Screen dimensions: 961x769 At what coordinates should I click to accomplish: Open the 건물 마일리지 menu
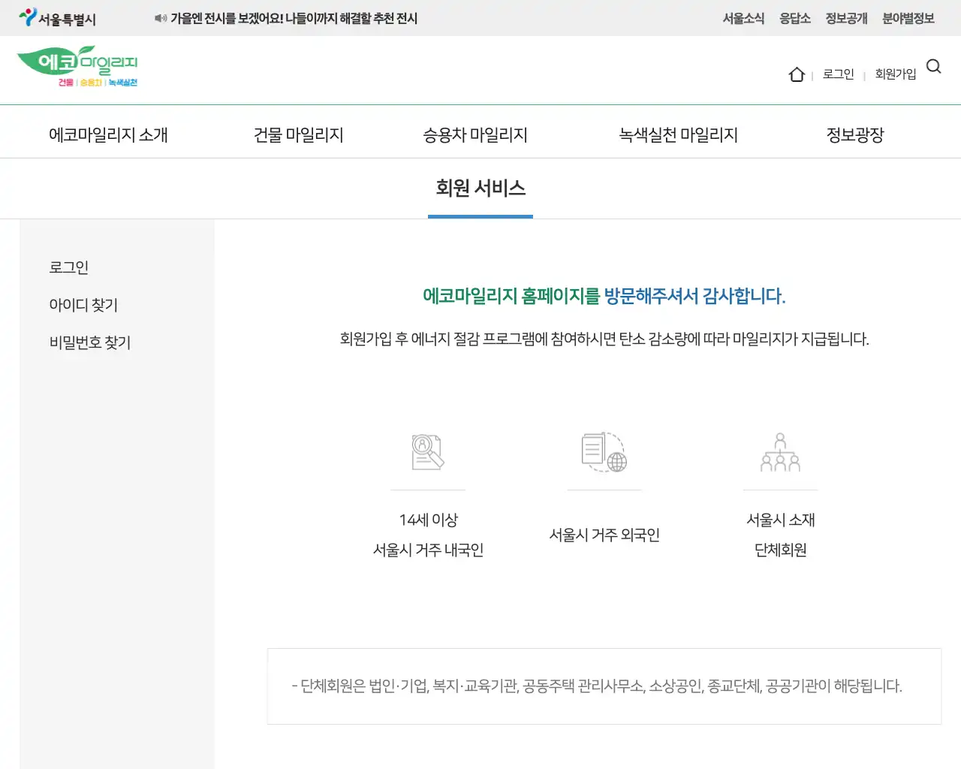(x=299, y=134)
